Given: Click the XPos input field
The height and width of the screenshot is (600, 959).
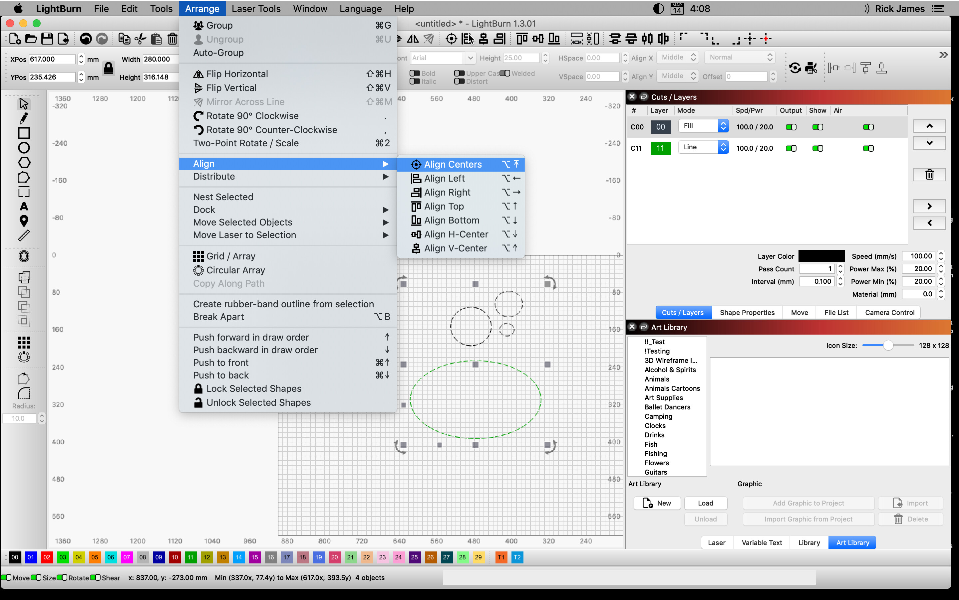Looking at the screenshot, I should (x=52, y=59).
